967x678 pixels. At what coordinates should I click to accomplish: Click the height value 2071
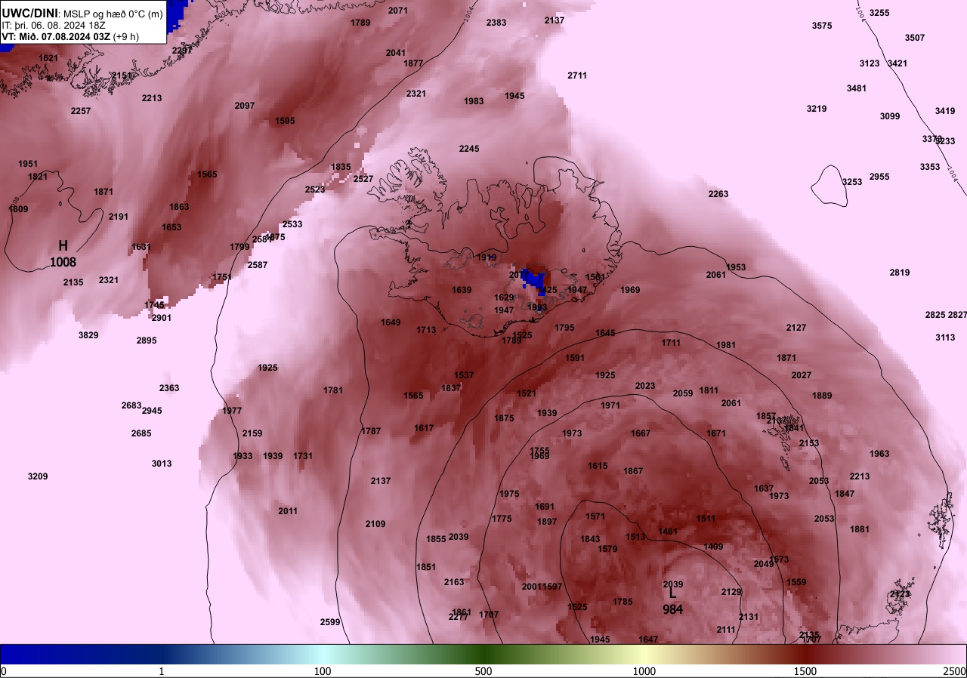pyautogui.click(x=398, y=11)
